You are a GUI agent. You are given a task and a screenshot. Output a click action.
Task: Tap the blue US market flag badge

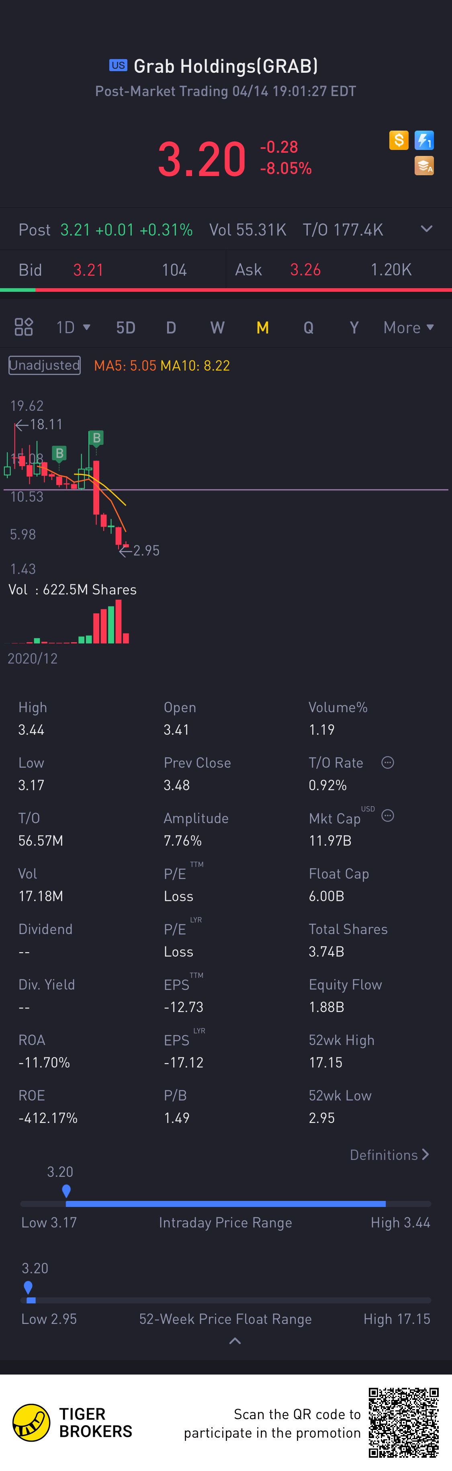pyautogui.click(x=118, y=65)
